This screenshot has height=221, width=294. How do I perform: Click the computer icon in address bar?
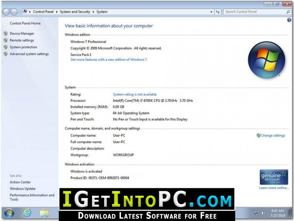25,12
